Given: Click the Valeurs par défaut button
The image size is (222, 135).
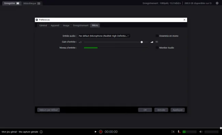Looking at the screenshot, I should point(48,110).
